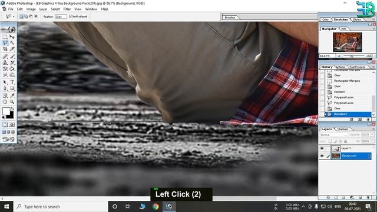Toggle Lock transparent pixels
377x212 pixels.
(330, 141)
